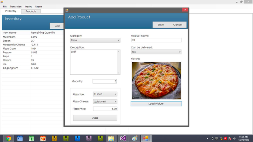Open Microsoft Word from the taskbar
This screenshot has height=142, width=253.
pos(20,138)
